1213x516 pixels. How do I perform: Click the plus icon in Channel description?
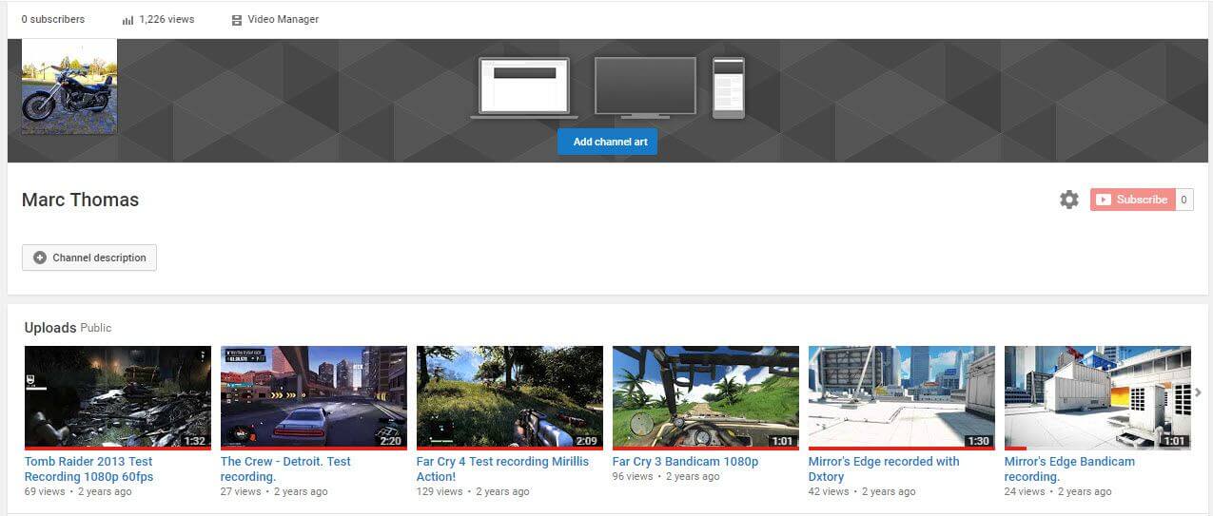point(39,258)
